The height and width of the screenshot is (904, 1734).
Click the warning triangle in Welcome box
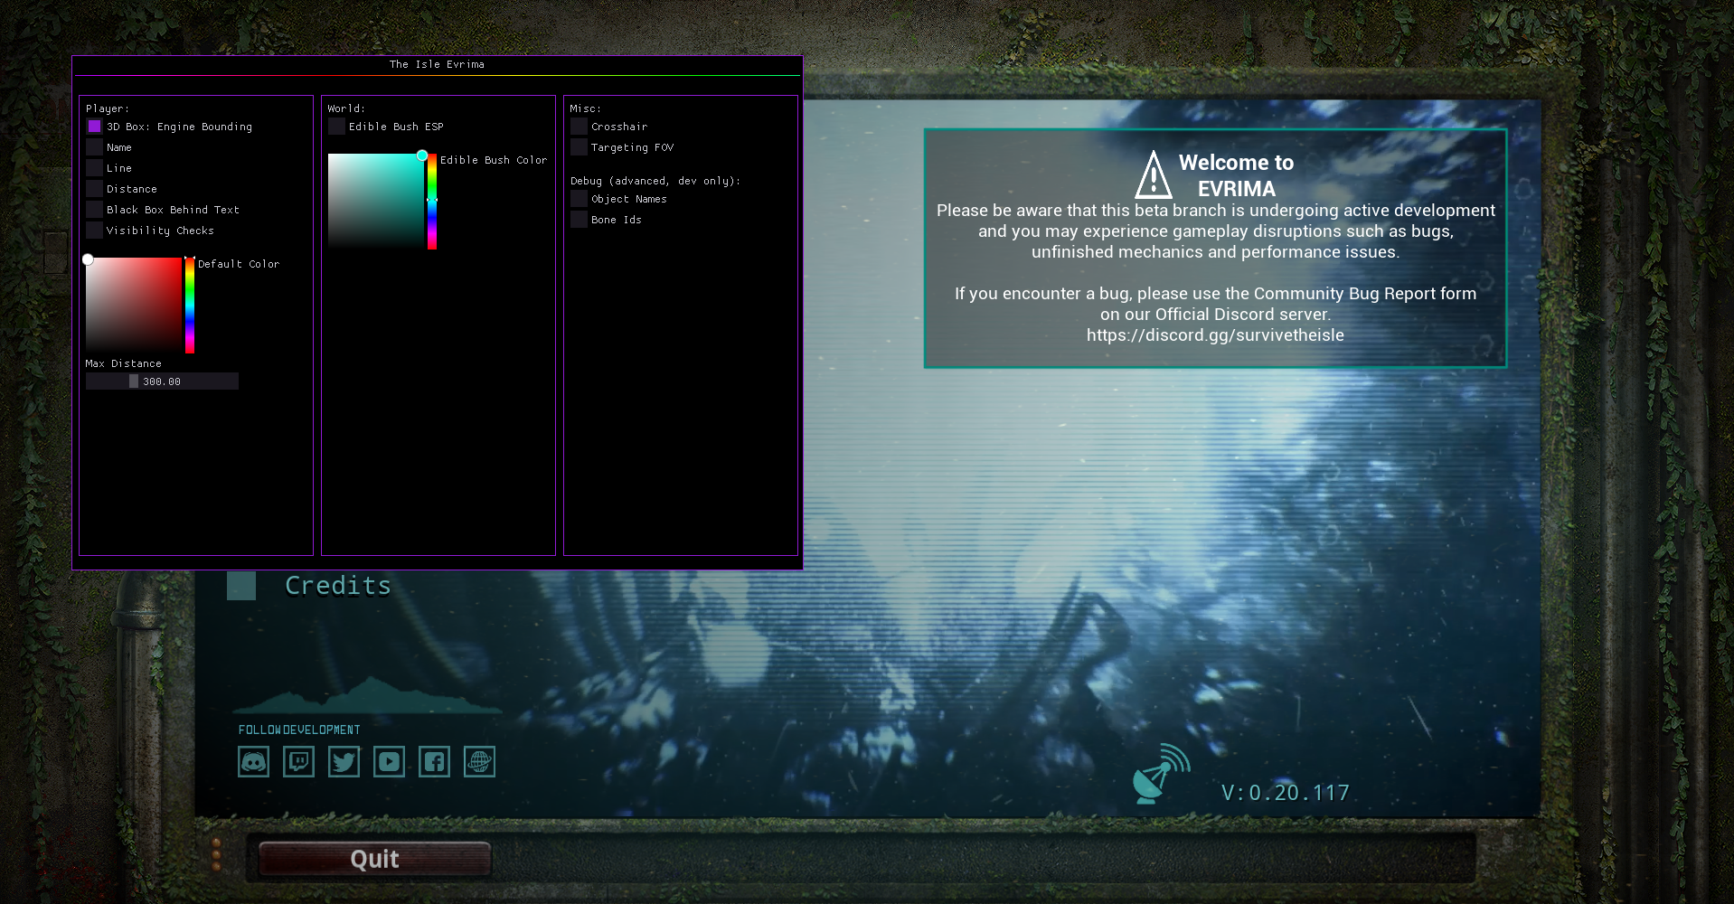point(1154,175)
